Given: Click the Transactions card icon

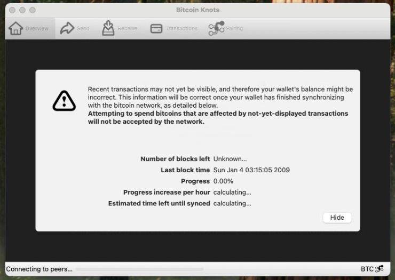Looking at the screenshot, I should (156, 28).
